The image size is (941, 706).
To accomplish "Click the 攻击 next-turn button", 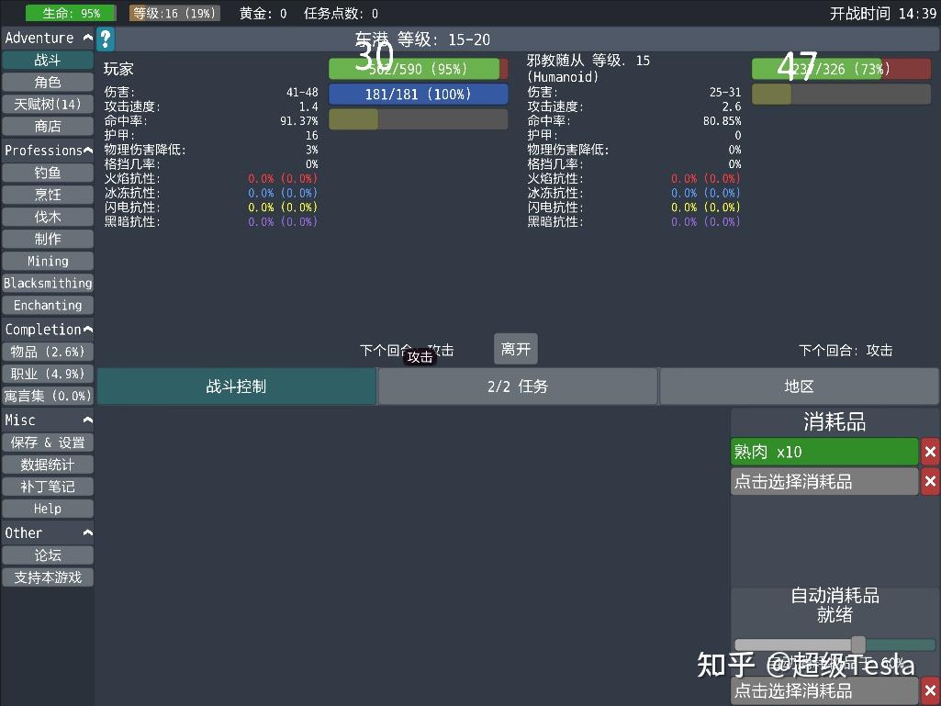I will pos(420,357).
